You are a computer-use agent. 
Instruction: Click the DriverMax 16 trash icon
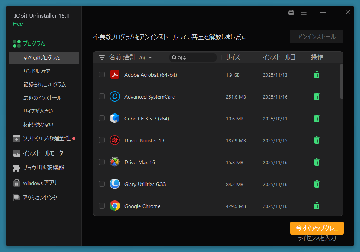tap(316, 162)
